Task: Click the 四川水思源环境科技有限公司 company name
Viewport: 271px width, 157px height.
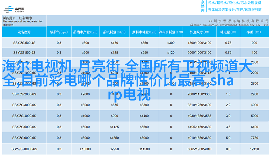Action: tap(238, 21)
